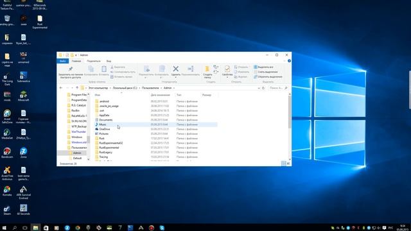Select the OneDrive folder
The width and height of the screenshot is (411, 231).
pos(104,129)
